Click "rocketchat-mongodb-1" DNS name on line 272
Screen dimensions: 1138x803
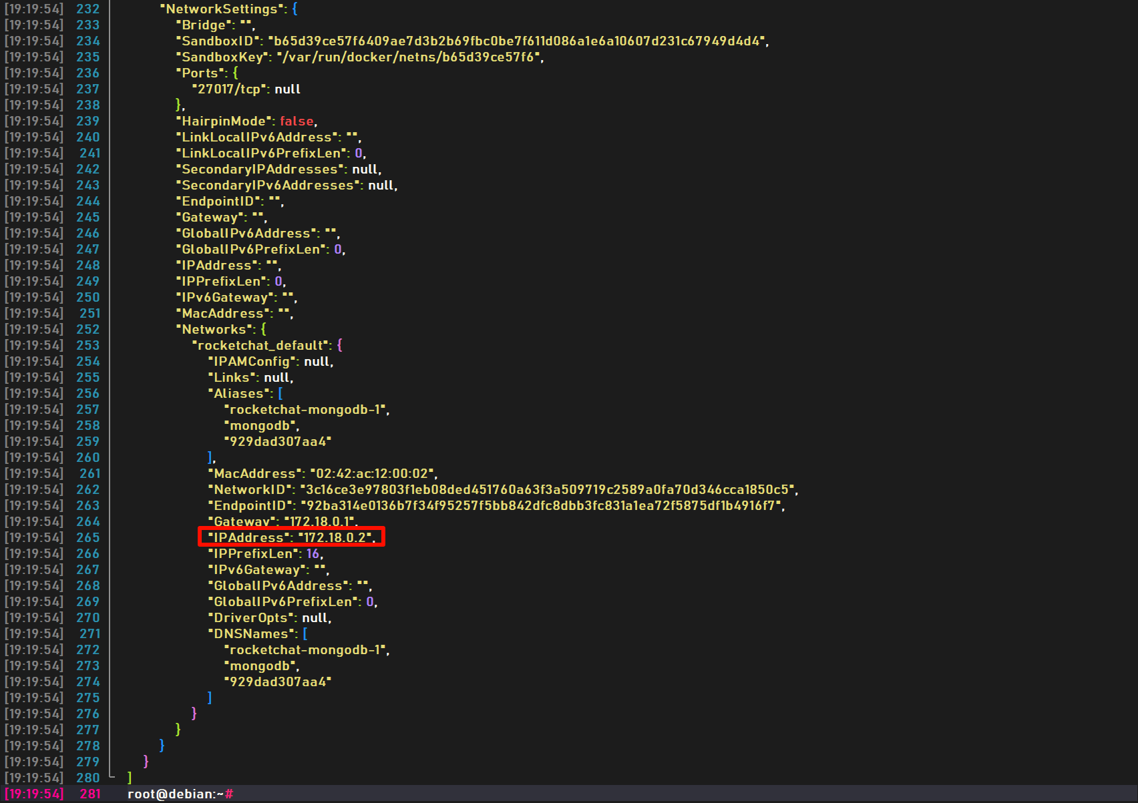(305, 650)
